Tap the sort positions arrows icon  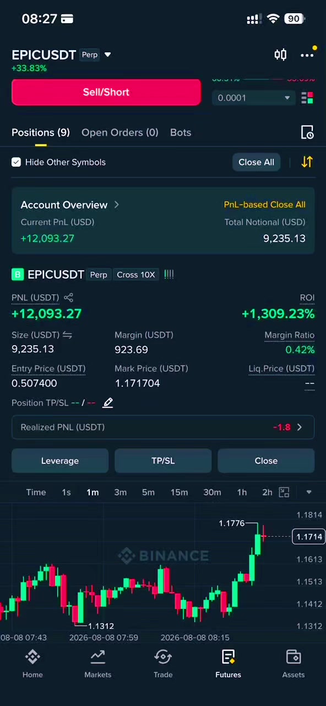307,162
